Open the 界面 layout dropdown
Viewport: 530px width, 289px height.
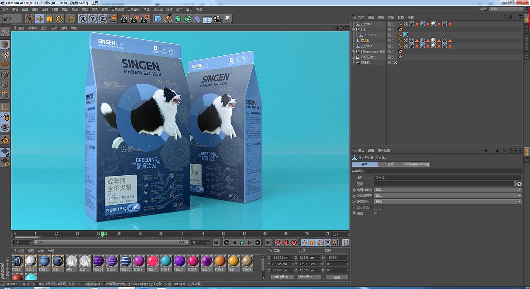(x=506, y=9)
